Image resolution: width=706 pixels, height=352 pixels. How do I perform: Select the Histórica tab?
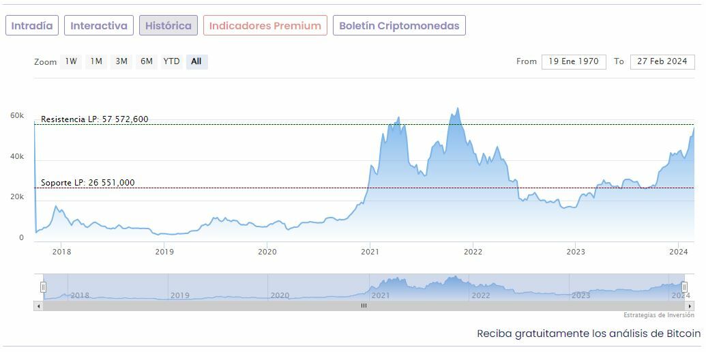(x=168, y=26)
